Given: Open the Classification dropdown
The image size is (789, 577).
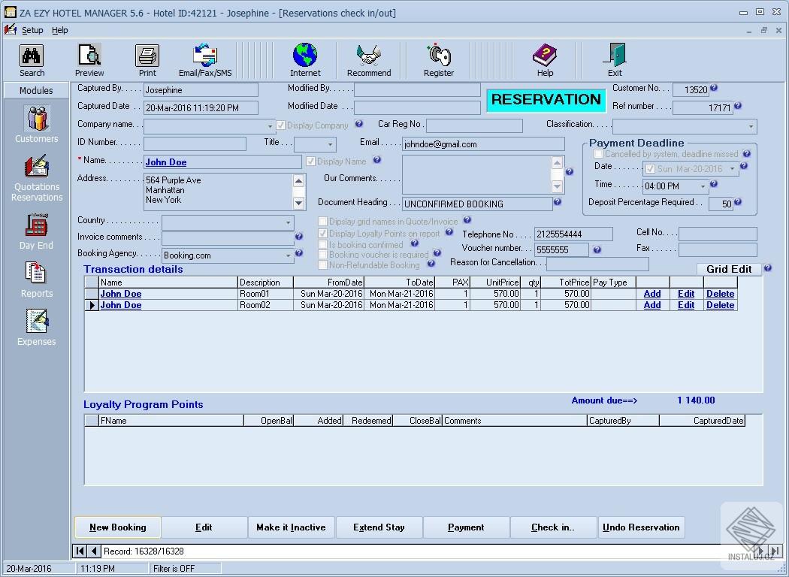Looking at the screenshot, I should click(753, 126).
